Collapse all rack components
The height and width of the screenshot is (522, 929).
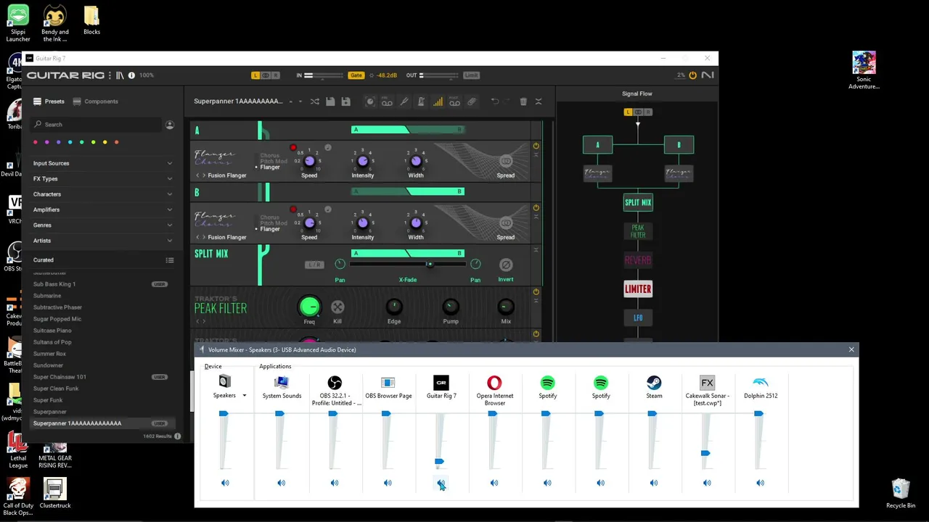(x=539, y=101)
